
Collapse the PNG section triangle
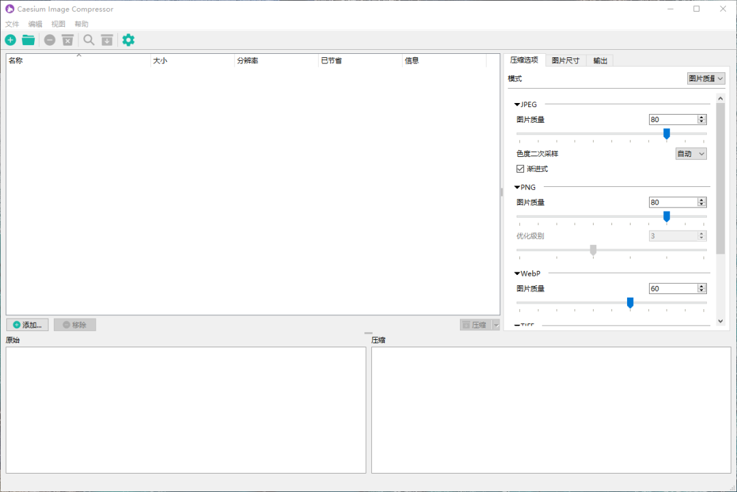pyautogui.click(x=517, y=187)
